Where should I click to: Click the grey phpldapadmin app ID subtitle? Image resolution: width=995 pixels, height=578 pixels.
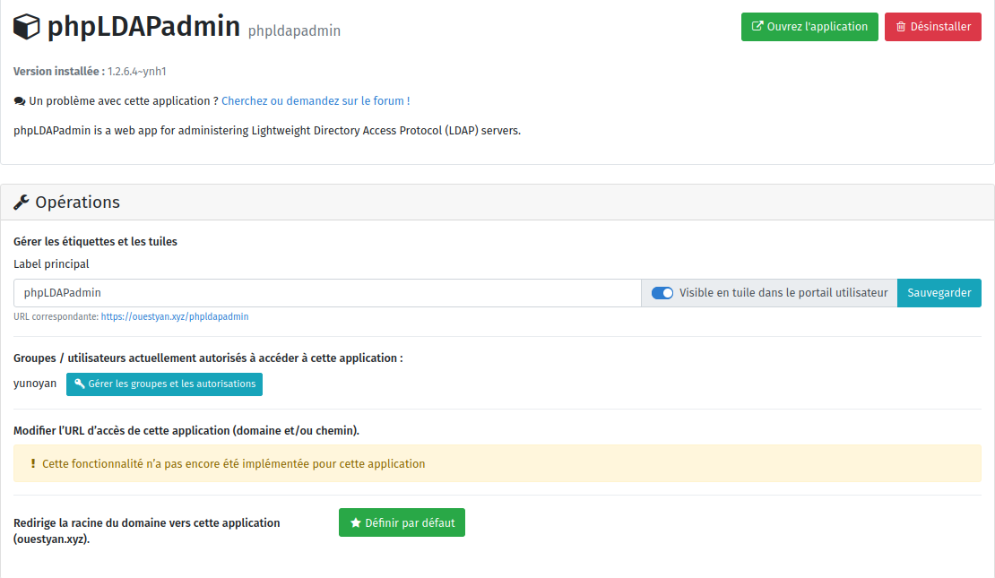click(x=294, y=31)
